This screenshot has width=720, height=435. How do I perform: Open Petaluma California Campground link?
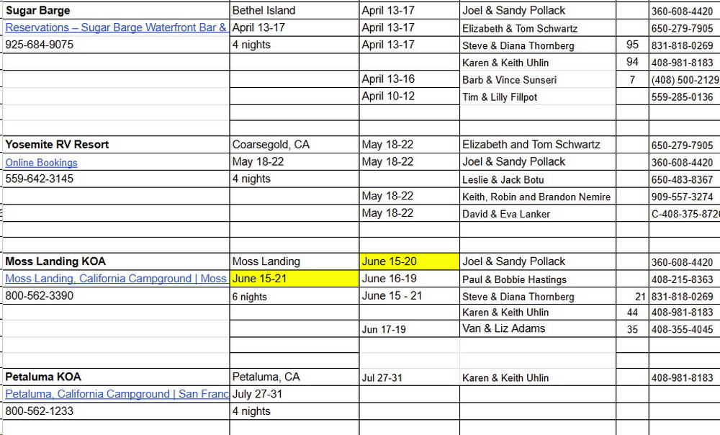(x=117, y=394)
